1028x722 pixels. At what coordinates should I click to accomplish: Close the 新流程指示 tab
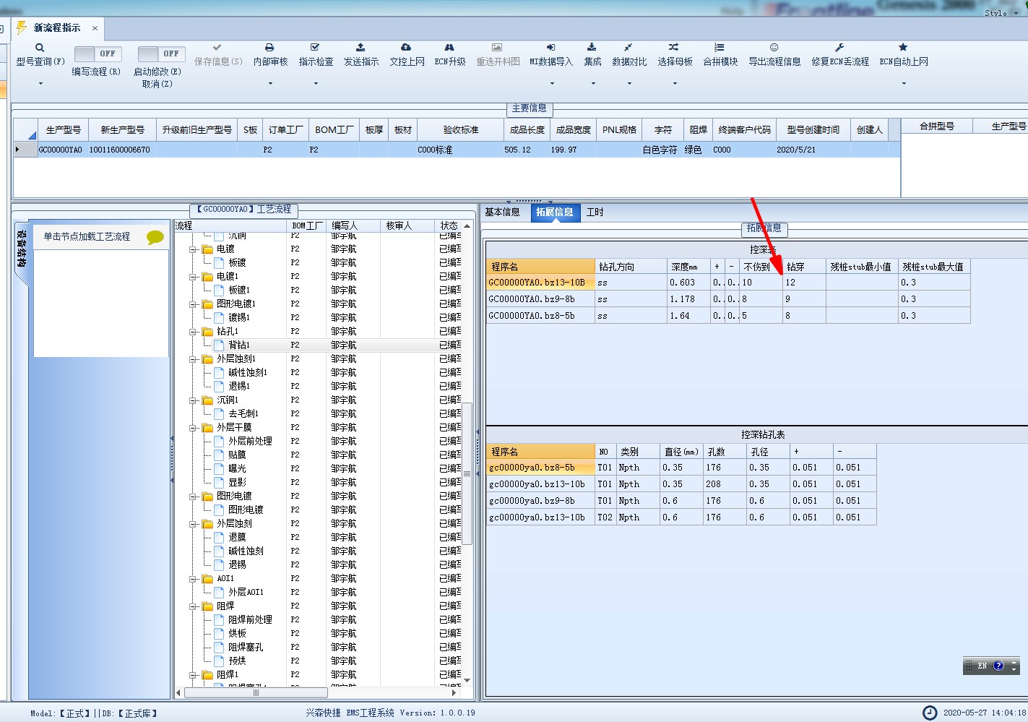pos(95,28)
